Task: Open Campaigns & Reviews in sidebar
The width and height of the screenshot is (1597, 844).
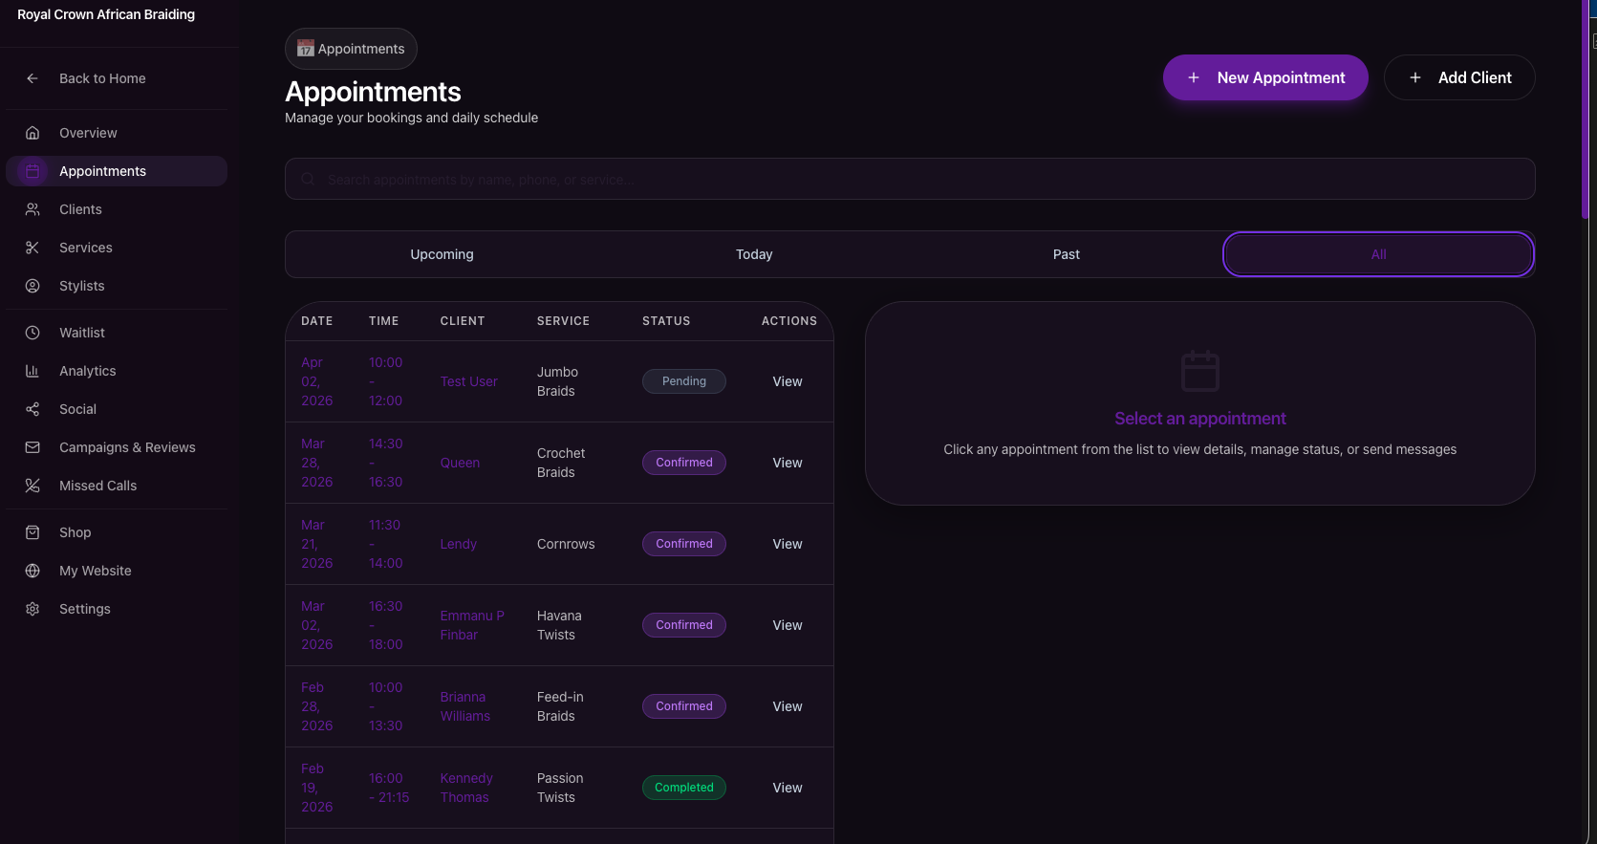Action: 127,447
